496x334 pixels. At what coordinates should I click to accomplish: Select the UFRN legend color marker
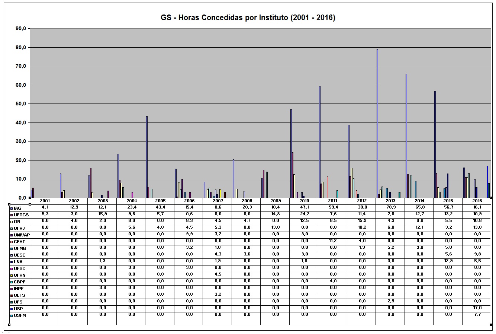tap(12, 275)
